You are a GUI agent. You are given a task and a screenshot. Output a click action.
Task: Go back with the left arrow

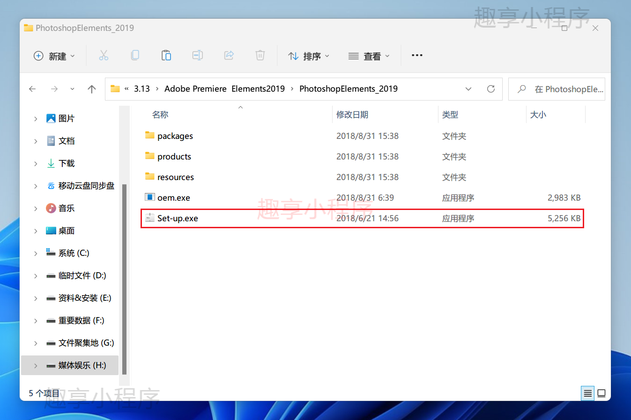point(32,89)
